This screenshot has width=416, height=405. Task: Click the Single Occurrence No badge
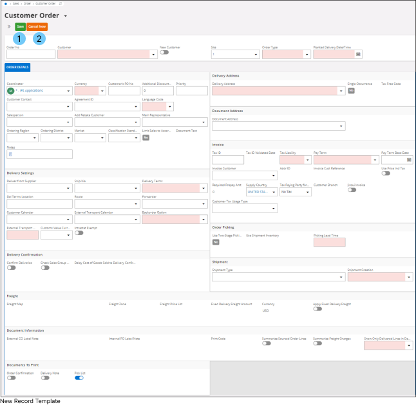point(351,91)
